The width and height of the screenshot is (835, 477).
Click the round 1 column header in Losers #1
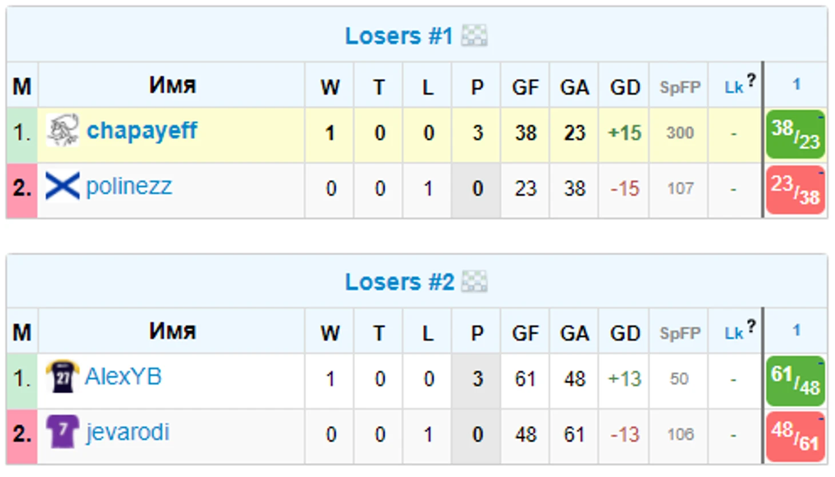[x=796, y=84]
